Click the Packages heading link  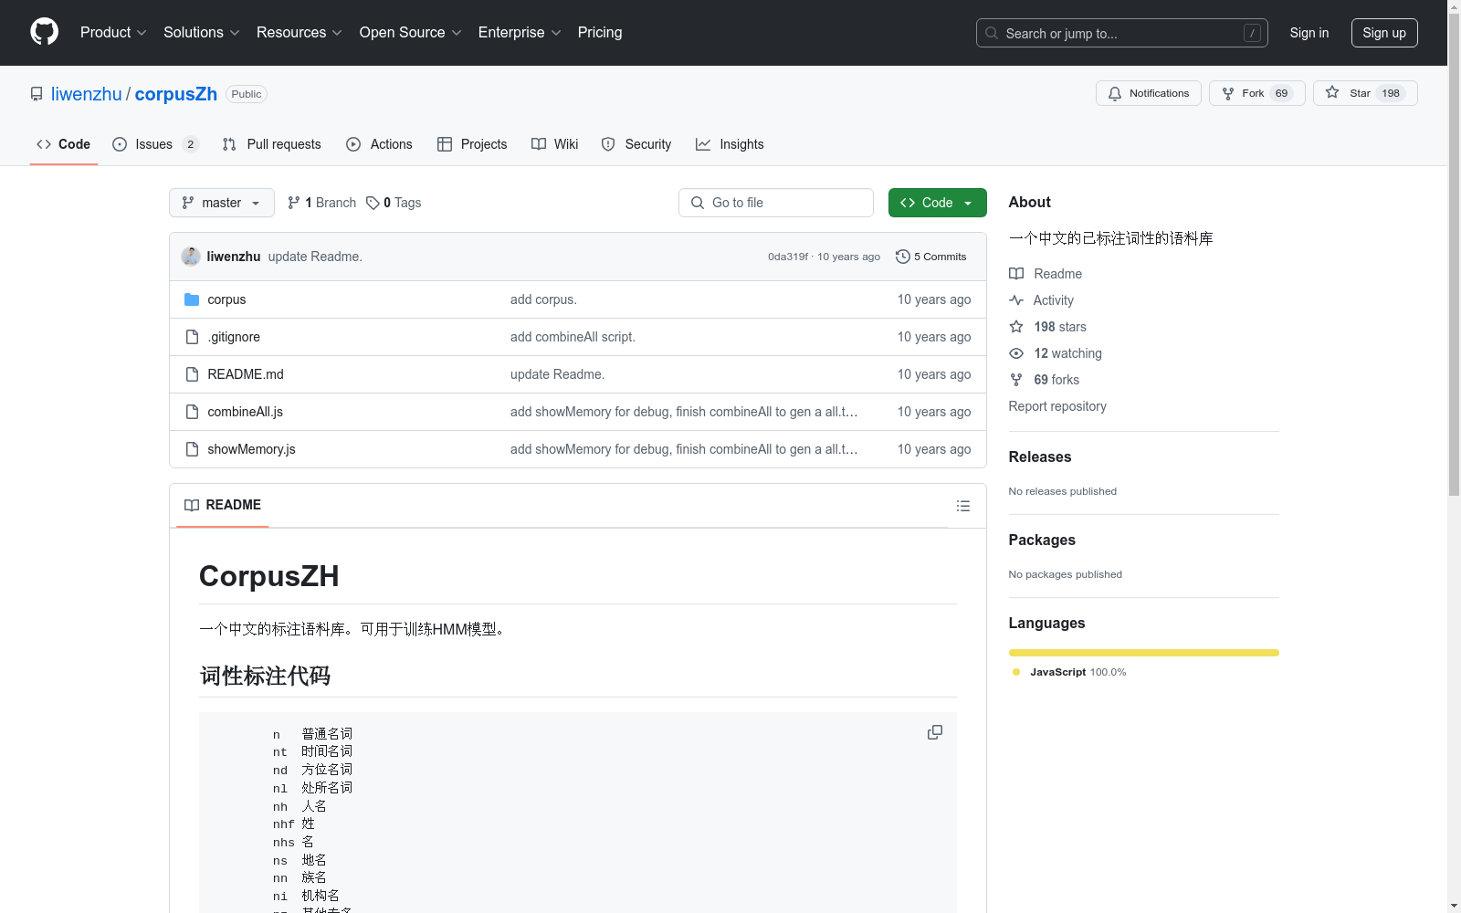1042,540
